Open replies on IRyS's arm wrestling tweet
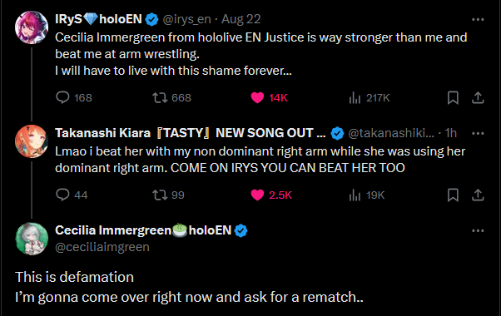 (73, 97)
